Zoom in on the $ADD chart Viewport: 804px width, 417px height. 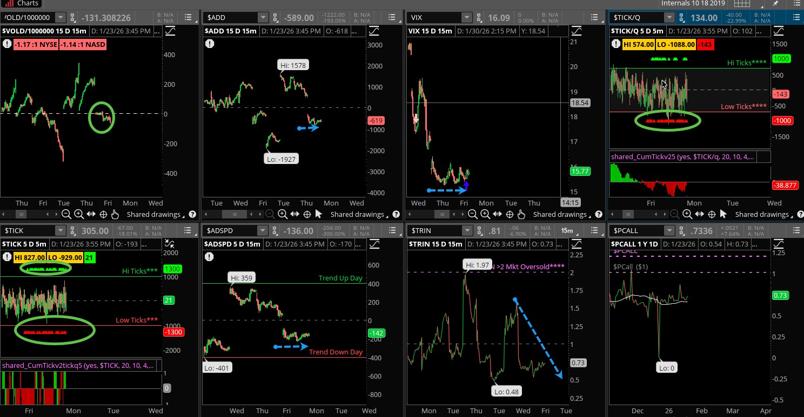(283, 214)
